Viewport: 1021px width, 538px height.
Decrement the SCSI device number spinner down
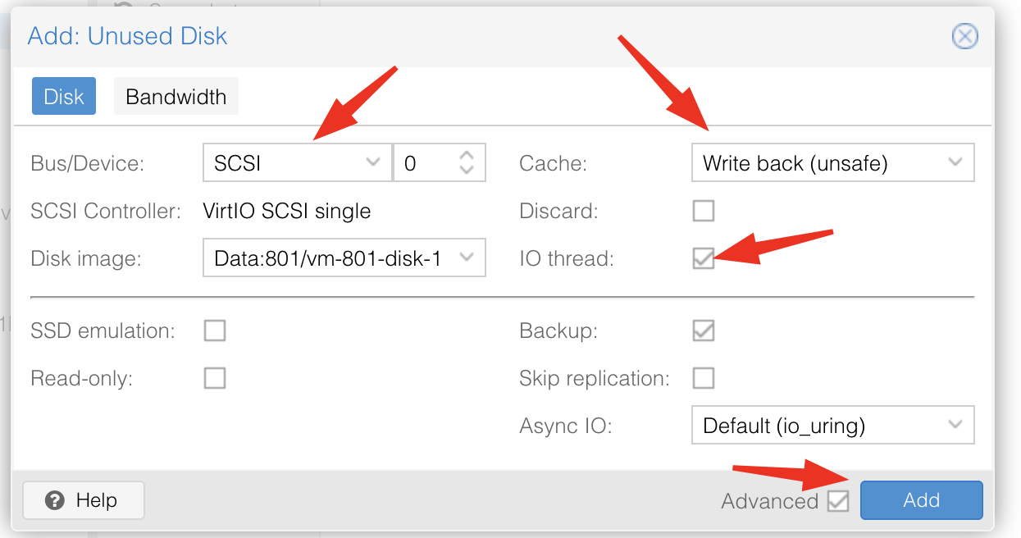(467, 171)
